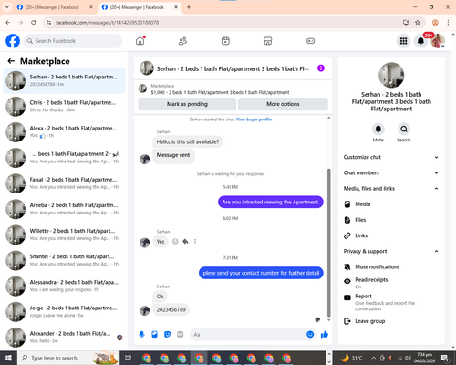The width and height of the screenshot is (456, 365).
Task: Open Shantel conversation in list
Action: [x=64, y=260]
